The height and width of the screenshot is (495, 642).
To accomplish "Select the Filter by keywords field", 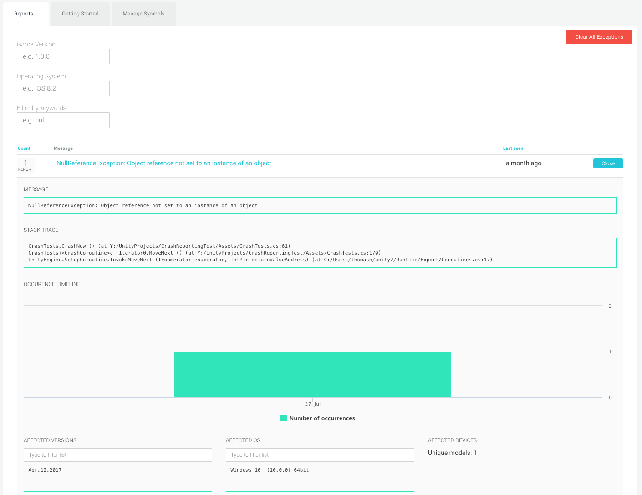I will [x=63, y=120].
